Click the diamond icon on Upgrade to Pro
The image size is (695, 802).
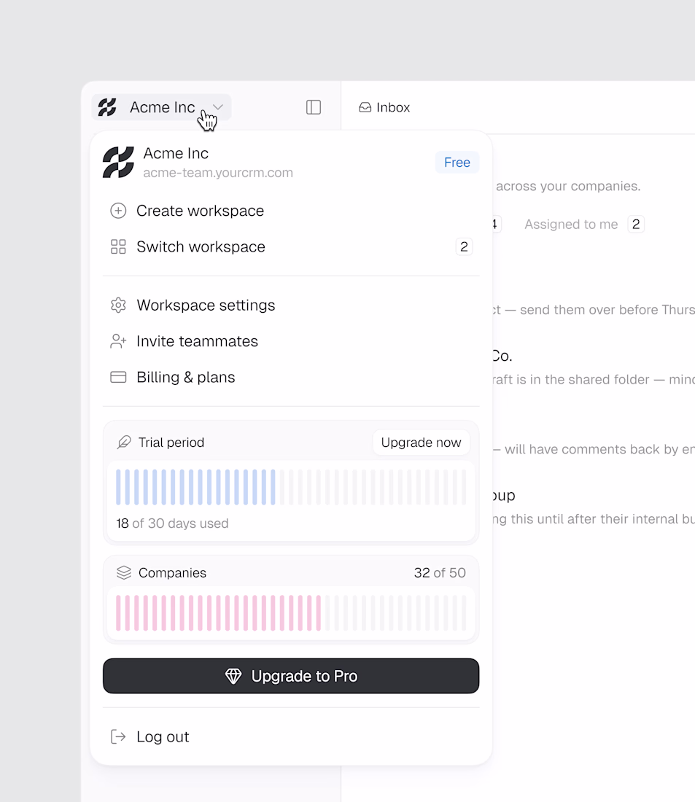pyautogui.click(x=233, y=676)
